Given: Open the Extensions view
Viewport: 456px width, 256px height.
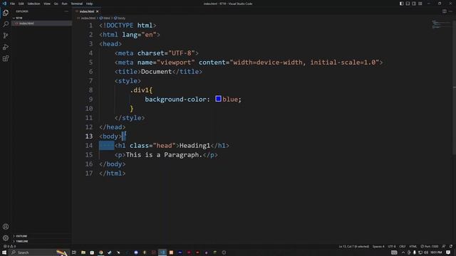Looking at the screenshot, I should coord(6,58).
